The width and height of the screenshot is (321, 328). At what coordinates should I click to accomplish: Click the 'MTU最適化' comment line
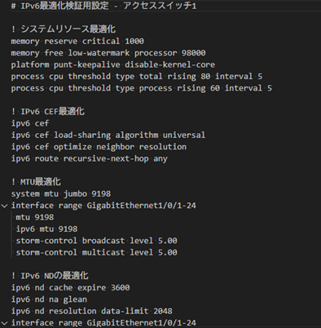(36, 182)
